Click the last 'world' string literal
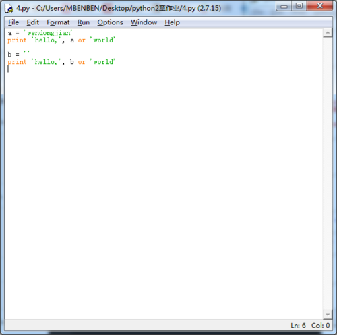 (x=102, y=62)
